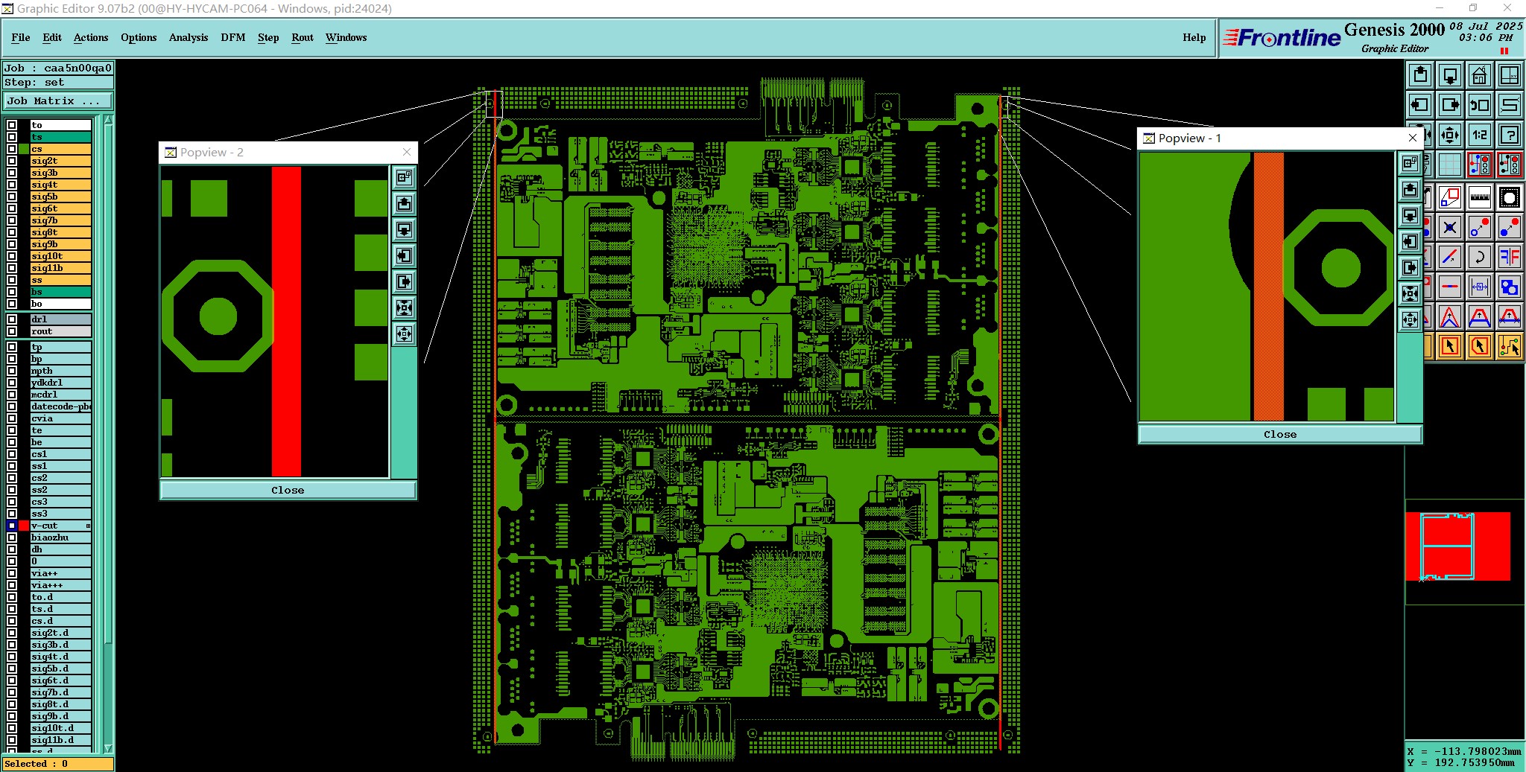Click layer list scroll-down arrow
This screenshot has height=772, width=1526.
pos(108,747)
